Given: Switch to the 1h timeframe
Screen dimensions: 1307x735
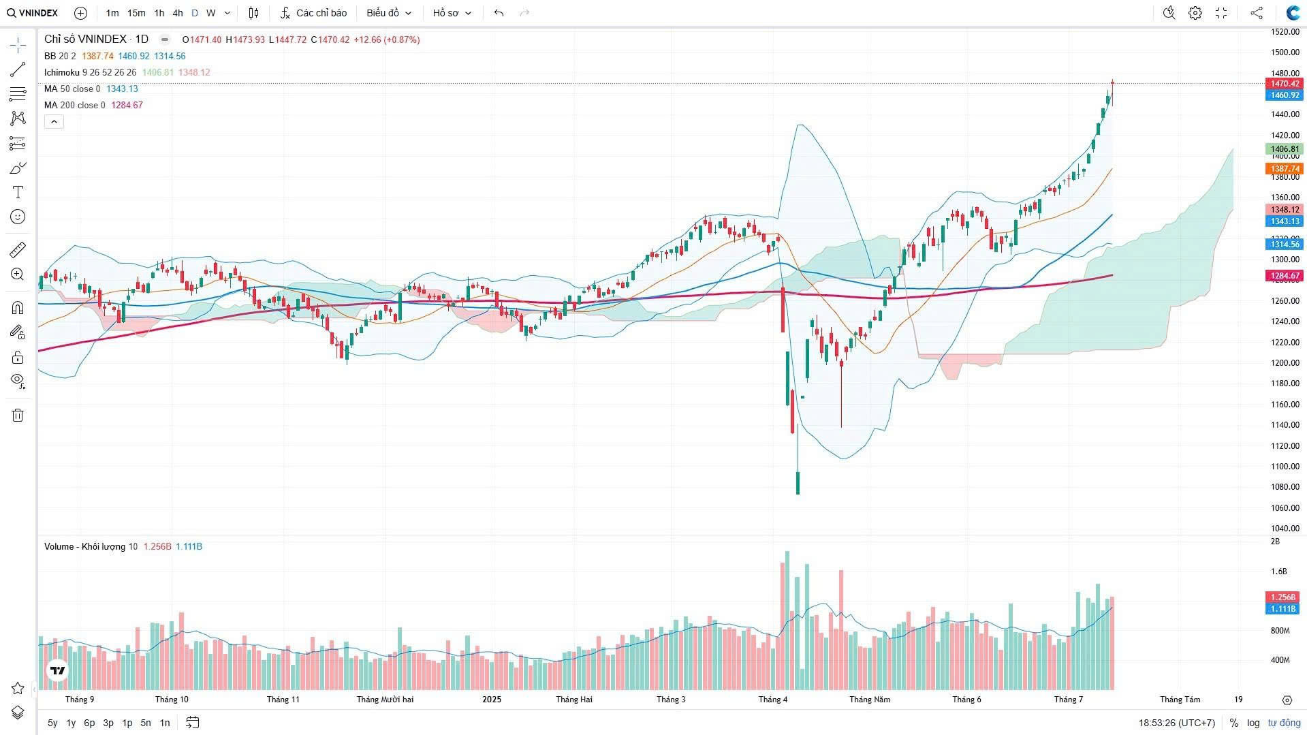Looking at the screenshot, I should 159,13.
